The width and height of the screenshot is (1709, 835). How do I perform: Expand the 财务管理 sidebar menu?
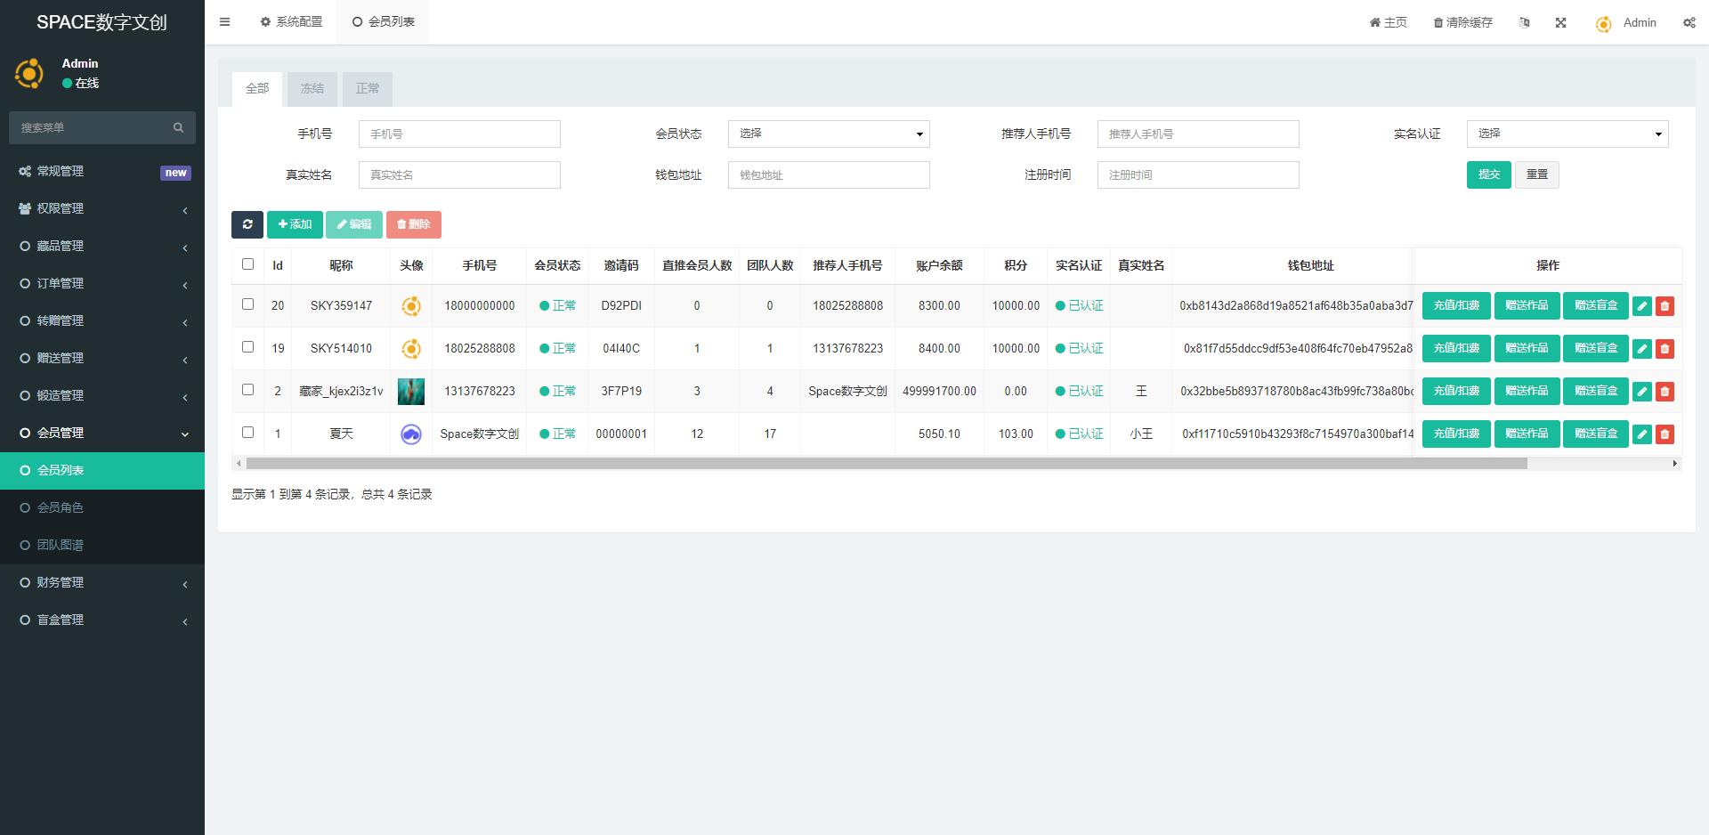click(x=102, y=583)
